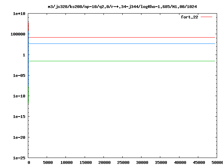Click y-axis label 1e-25
The image size is (223, 167).
coord(19,158)
